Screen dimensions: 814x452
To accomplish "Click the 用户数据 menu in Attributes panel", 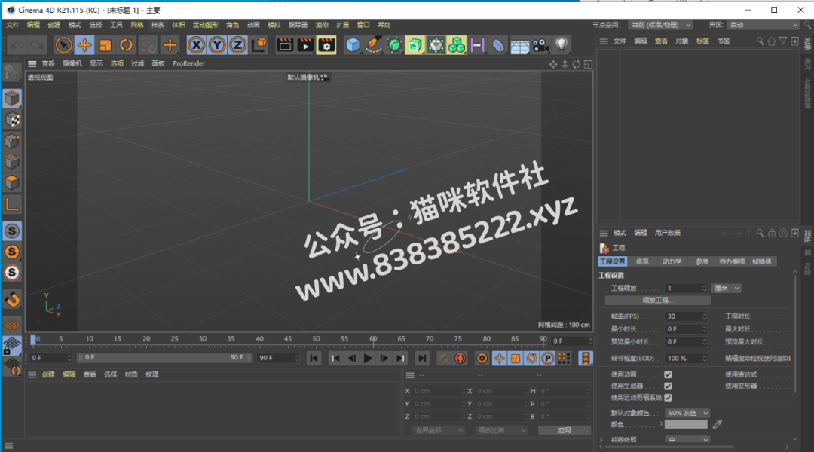I will click(x=668, y=233).
